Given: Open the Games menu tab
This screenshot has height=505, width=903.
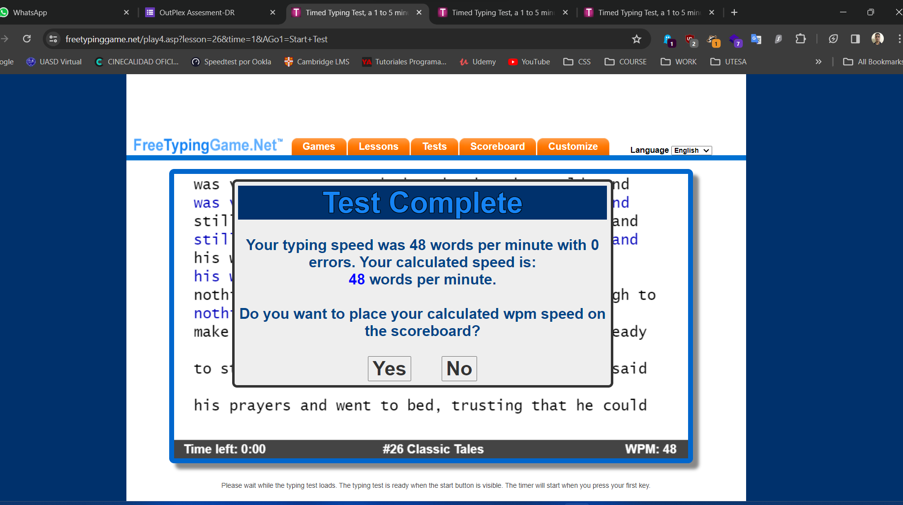Looking at the screenshot, I should [319, 146].
